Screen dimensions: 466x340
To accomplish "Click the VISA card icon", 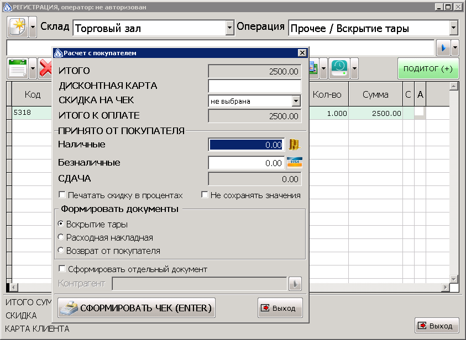I will coord(295,163).
